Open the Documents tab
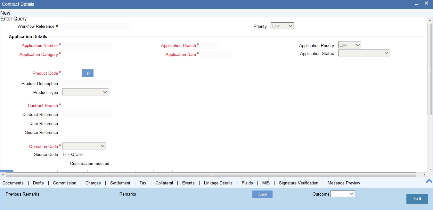Image resolution: width=433 pixels, height=210 pixels. pos(13,183)
